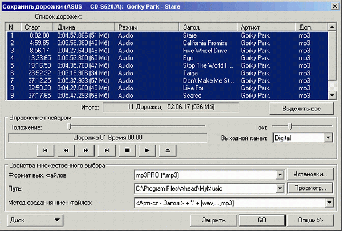The image size is (342, 231).
Task: Select track Don't Make Me St...
Action: [168, 81]
